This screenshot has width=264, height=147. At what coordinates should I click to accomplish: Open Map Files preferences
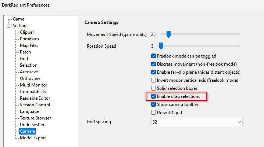[x=29, y=45]
